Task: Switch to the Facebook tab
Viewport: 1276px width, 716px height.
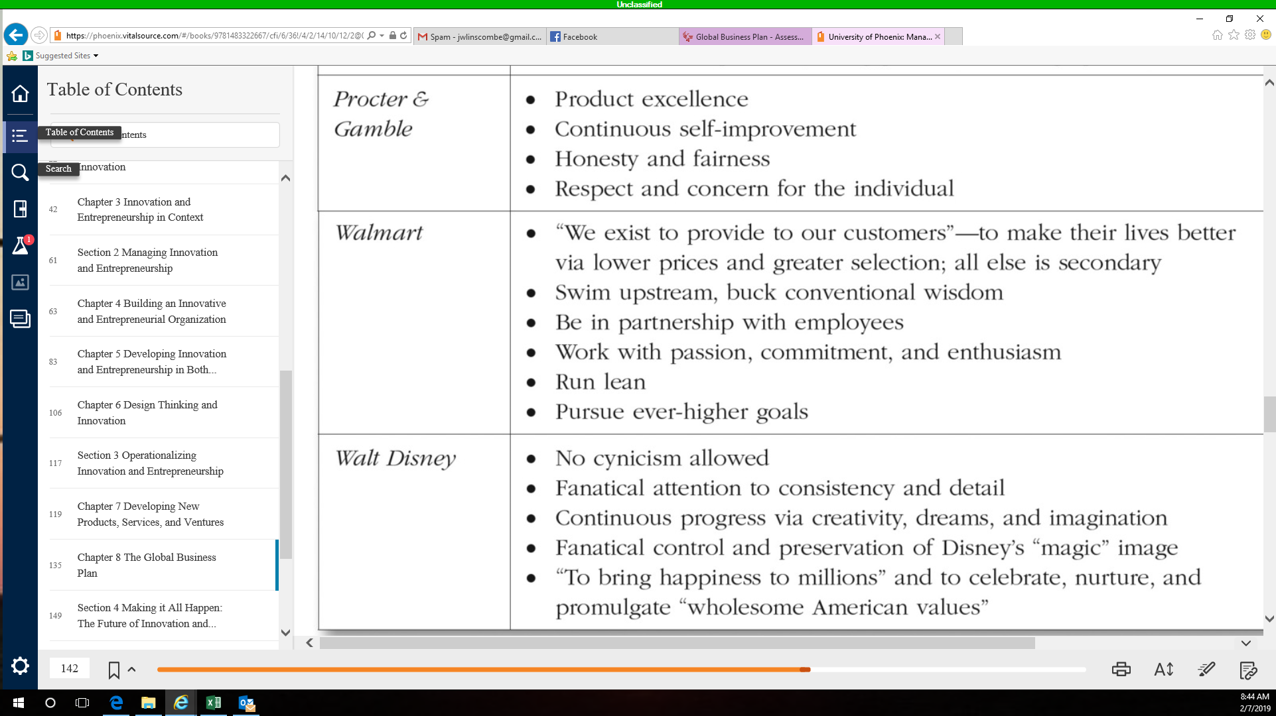Action: click(x=612, y=36)
